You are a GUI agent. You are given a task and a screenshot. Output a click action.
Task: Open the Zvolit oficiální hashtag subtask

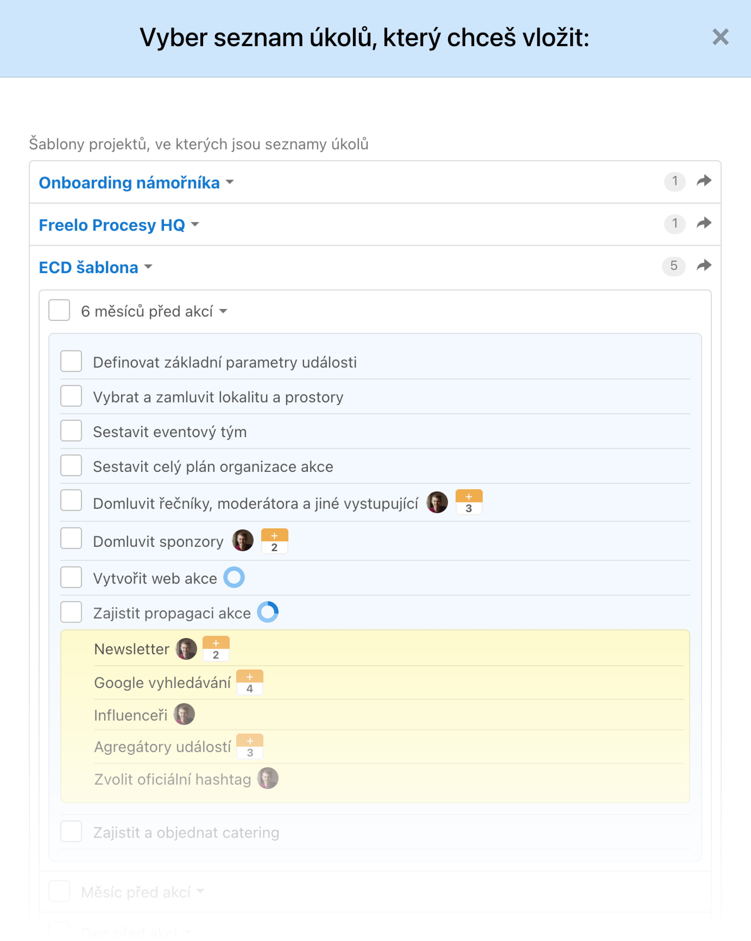coord(173,779)
